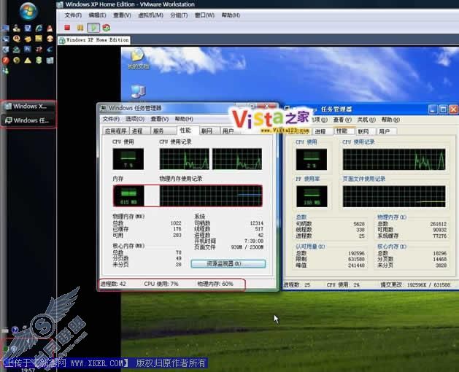Viewport: 459px width, 372px height.
Task: Click the XP 句柄数 value 5628
Action: pyautogui.click(x=359, y=224)
